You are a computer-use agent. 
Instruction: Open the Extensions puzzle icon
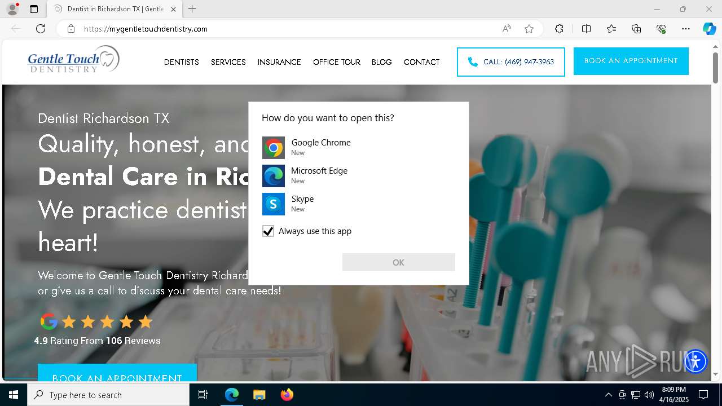coord(559,29)
